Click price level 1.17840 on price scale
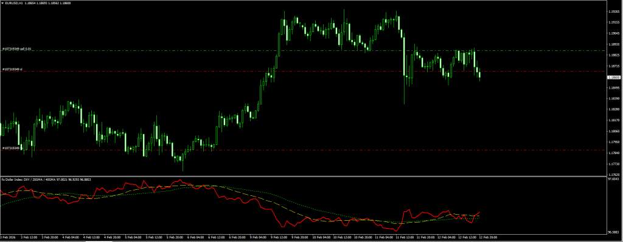Image resolution: width=623 pixels, height=242 pixels. (614, 153)
